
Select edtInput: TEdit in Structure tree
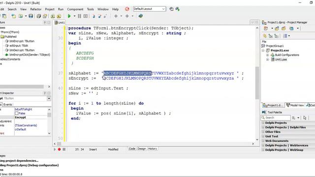click(17, 46)
